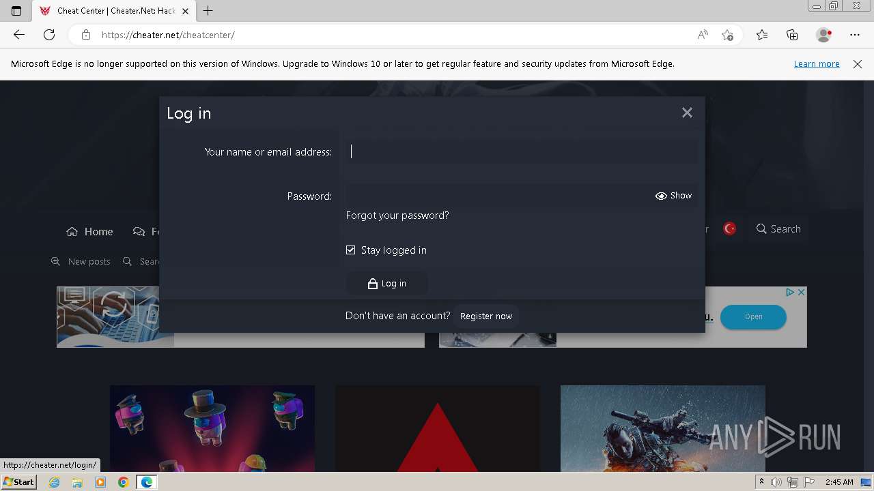The image size is (874, 491).
Task: Open the red triangle game thumbnail
Action: tap(437, 428)
